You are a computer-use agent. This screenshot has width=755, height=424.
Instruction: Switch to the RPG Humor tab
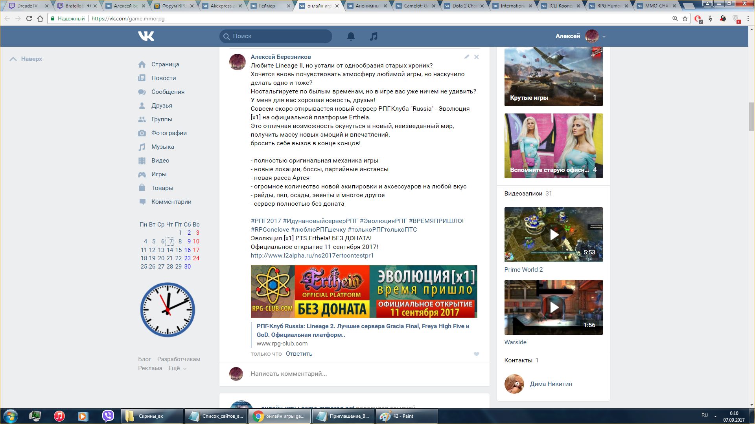pyautogui.click(x=609, y=6)
